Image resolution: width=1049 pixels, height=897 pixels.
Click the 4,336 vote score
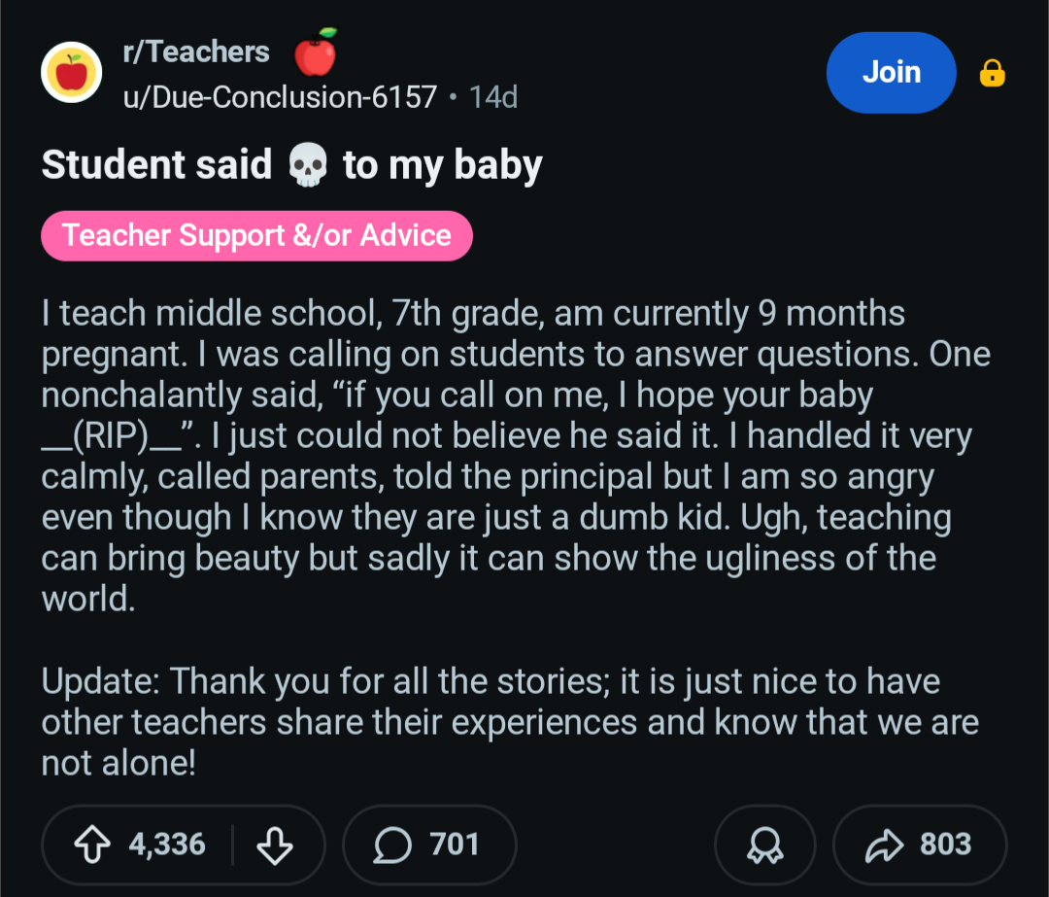point(167,845)
